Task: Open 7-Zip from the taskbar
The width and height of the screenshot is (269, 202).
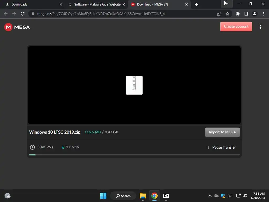Action: [x=166, y=196]
